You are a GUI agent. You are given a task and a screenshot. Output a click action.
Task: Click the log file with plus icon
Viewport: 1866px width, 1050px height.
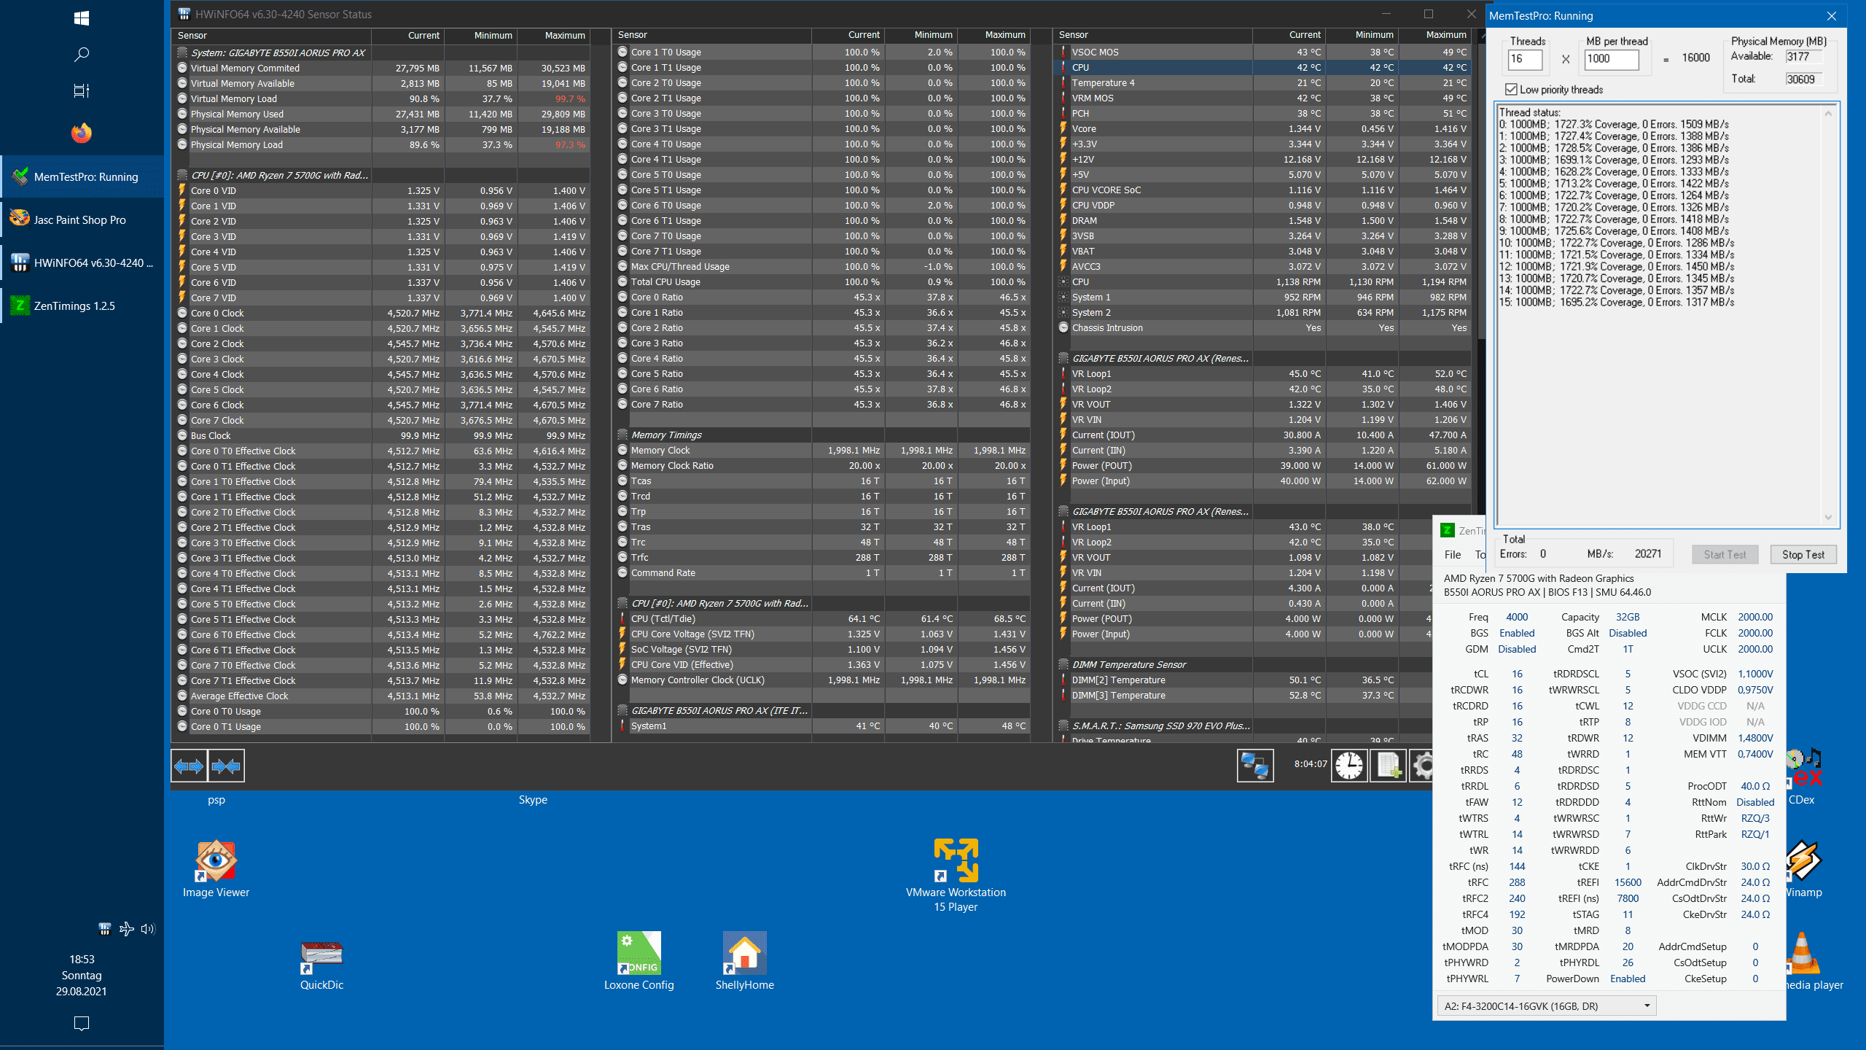point(1388,766)
